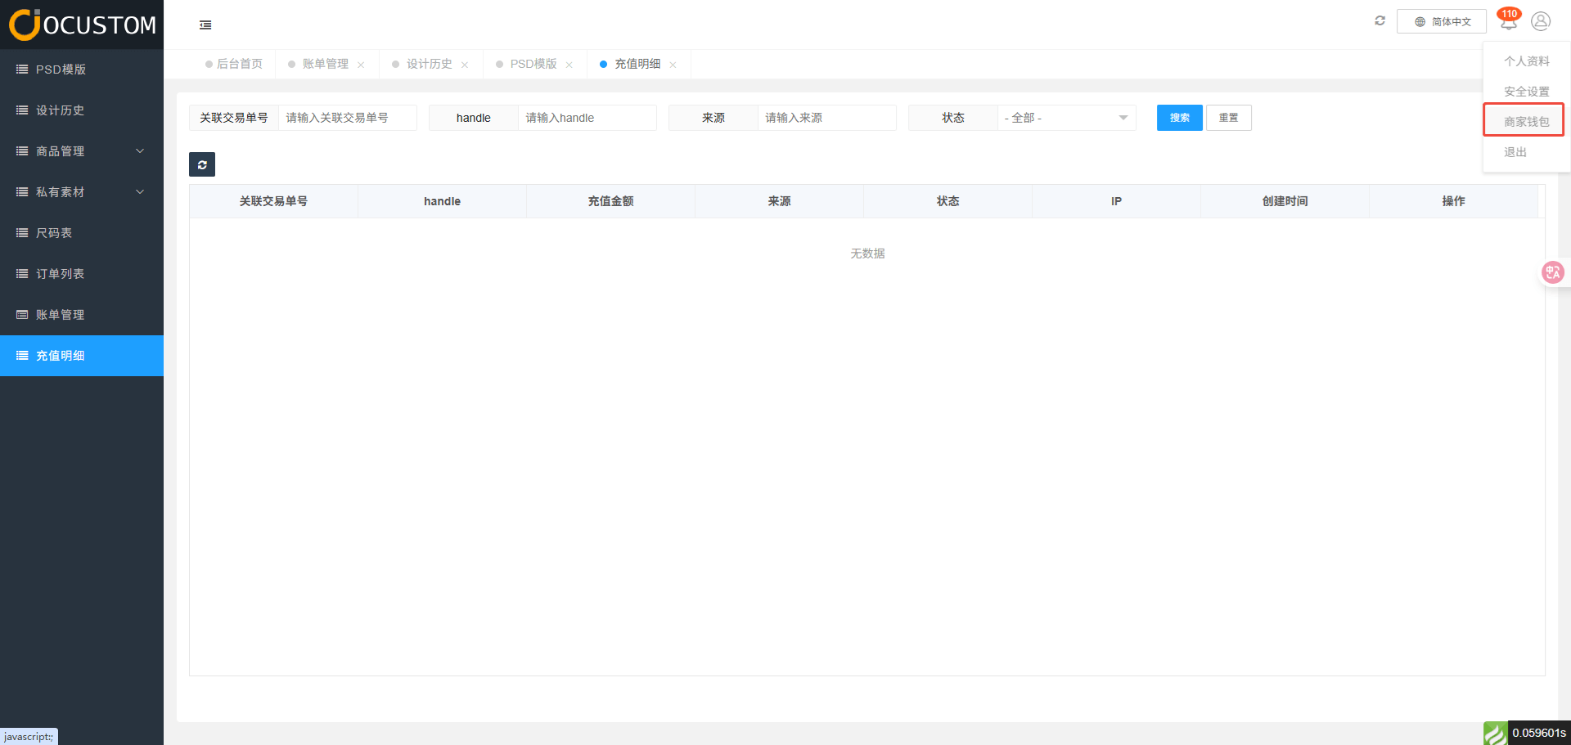Viewport: 1571px width, 745px height.
Task: Click the 关联交易单号 input field
Action: (x=347, y=118)
